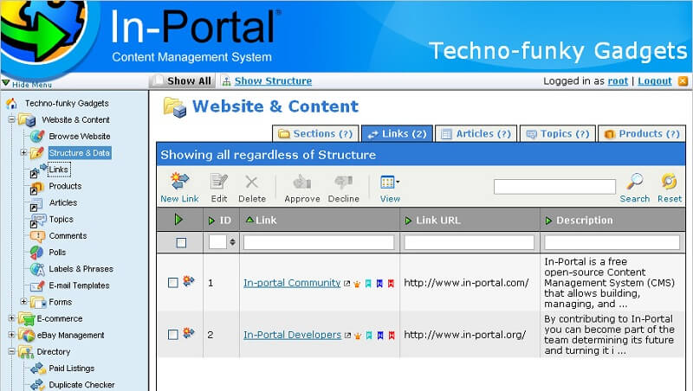Collapse the Directory tree node

[11, 351]
